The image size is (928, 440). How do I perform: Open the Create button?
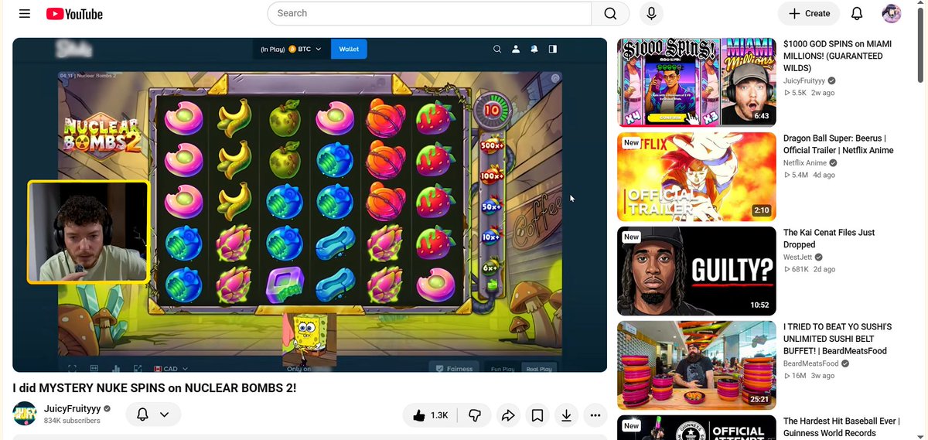pos(809,13)
